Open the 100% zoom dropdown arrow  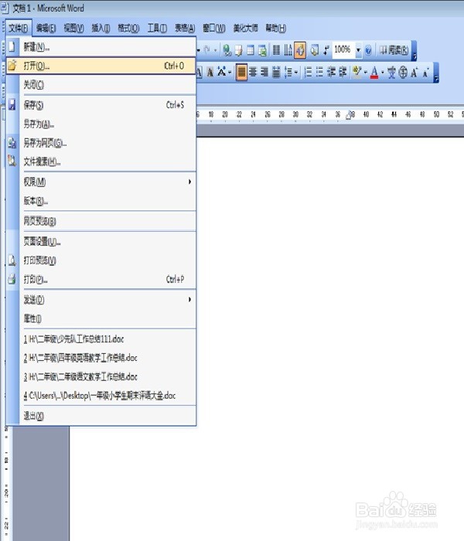click(x=358, y=50)
